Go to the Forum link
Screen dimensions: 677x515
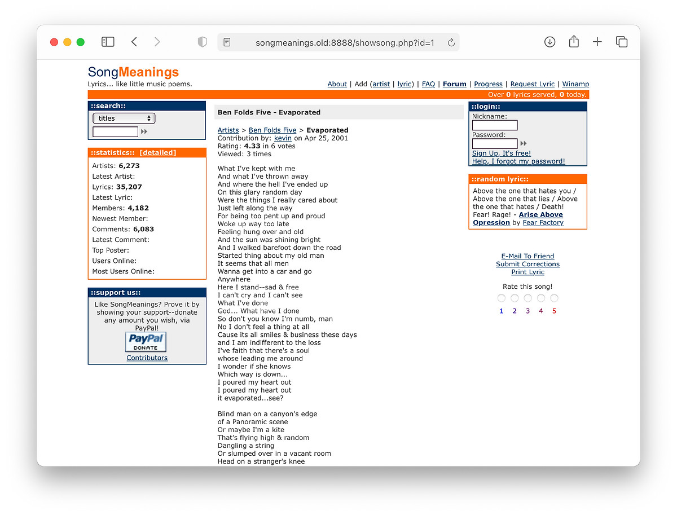tap(455, 84)
